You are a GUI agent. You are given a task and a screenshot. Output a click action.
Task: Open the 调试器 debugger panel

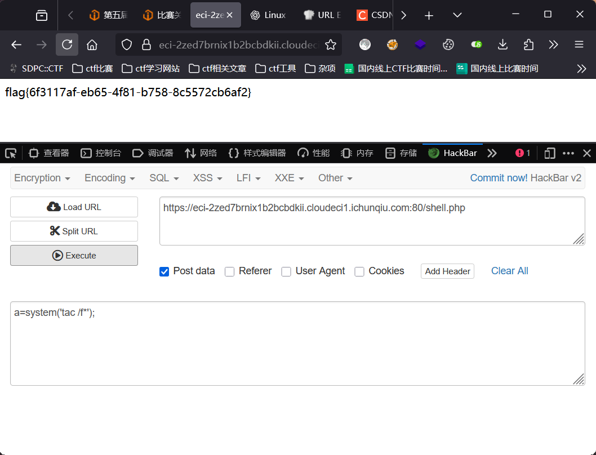pos(153,153)
